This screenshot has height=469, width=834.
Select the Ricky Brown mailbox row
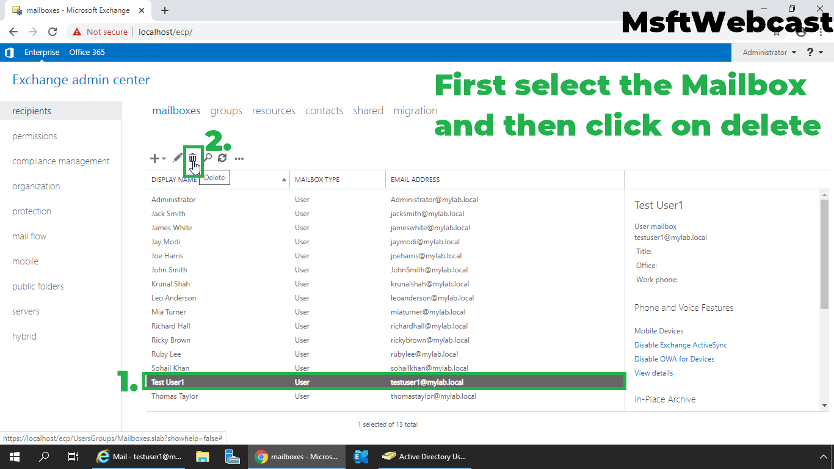(x=385, y=340)
